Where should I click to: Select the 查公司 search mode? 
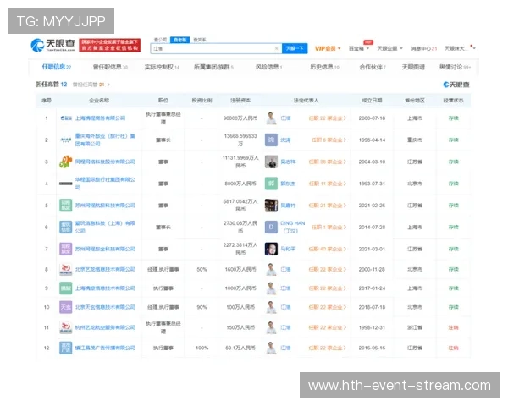(160, 40)
